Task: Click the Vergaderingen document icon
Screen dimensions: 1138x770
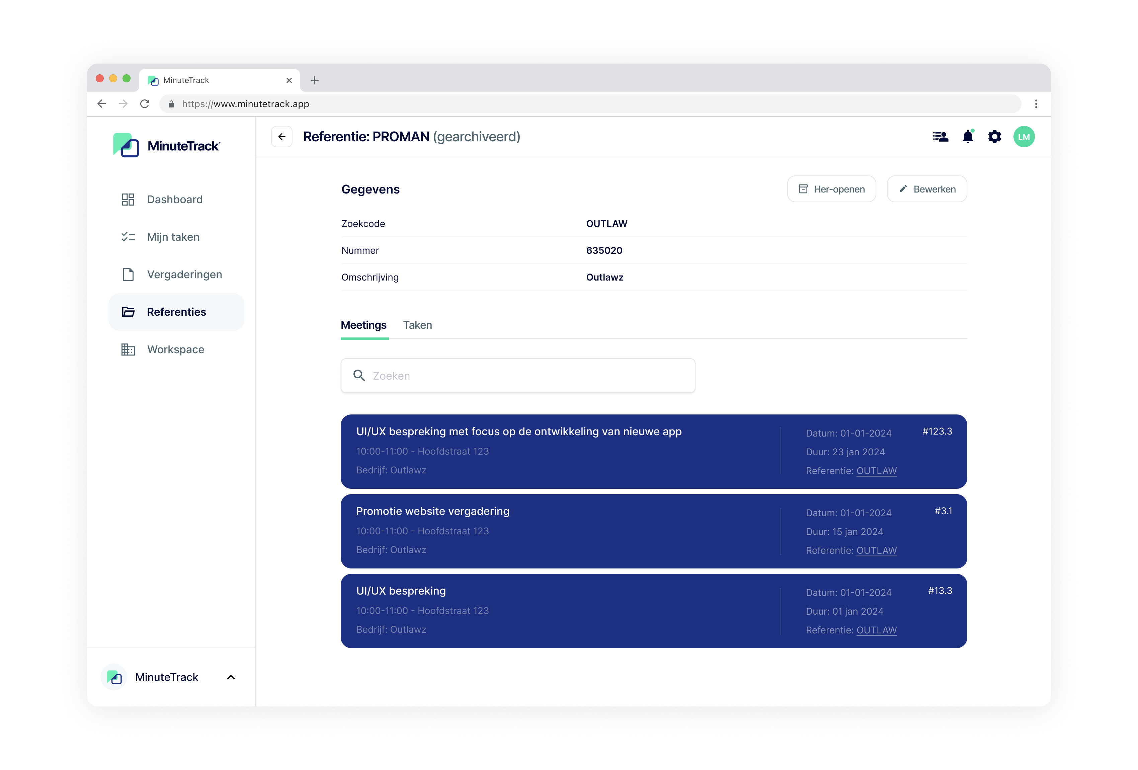Action: (128, 274)
